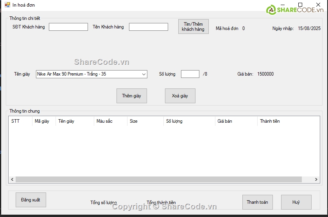
Task: Select the Màu sắc column header
Action: (x=111, y=121)
